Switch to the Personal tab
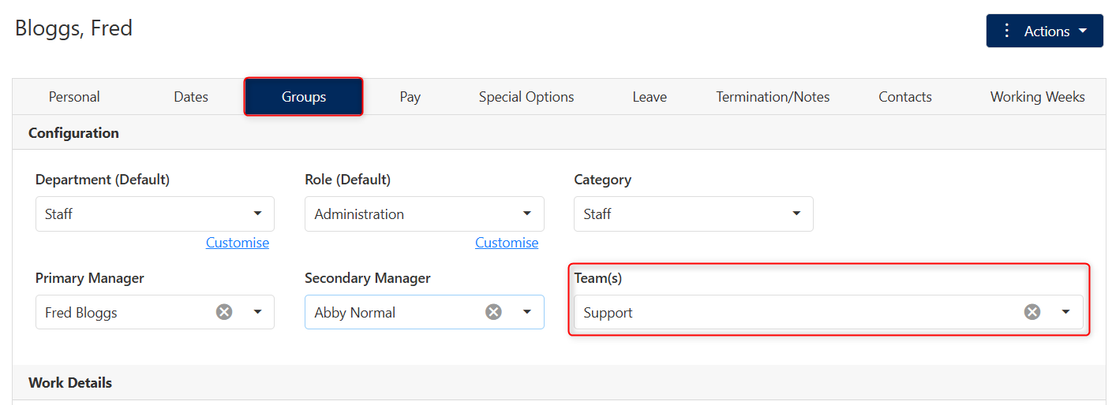 (x=74, y=97)
